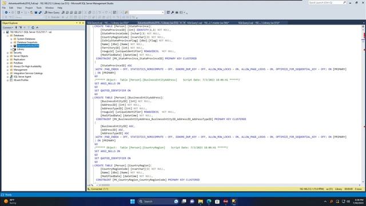Image resolution: width=366 pixels, height=206 pixels.
Task: Open Microsoft Edge from the taskbar
Action: pyautogui.click(x=209, y=201)
